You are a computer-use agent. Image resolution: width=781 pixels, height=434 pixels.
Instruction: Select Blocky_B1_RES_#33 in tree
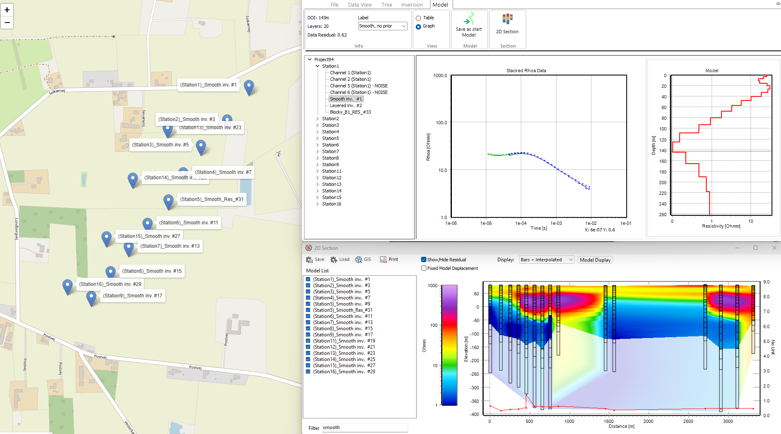click(x=350, y=112)
